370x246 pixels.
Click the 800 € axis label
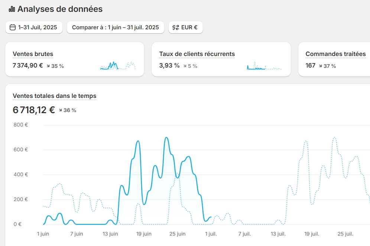click(x=21, y=125)
